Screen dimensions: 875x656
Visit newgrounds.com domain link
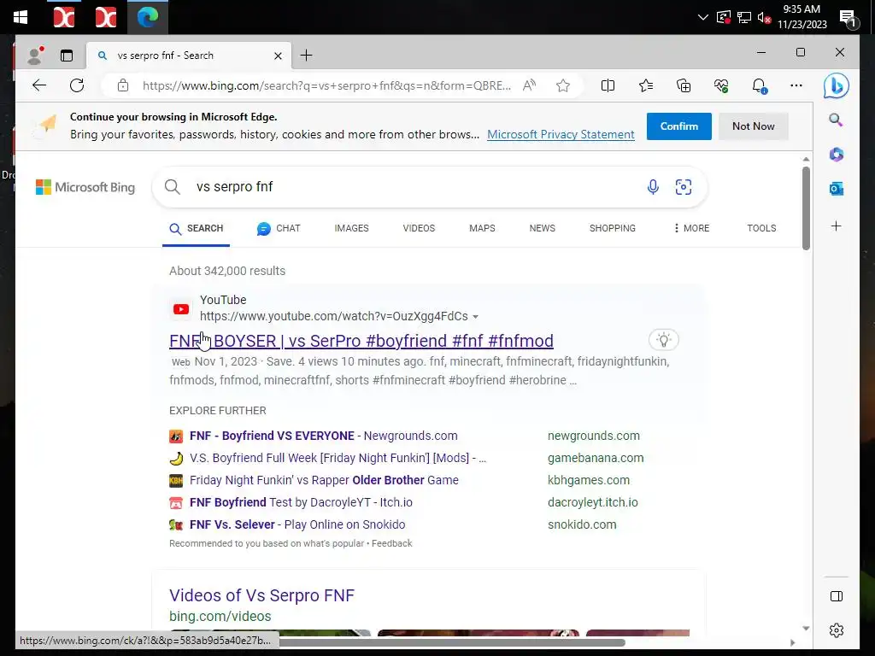594,436
